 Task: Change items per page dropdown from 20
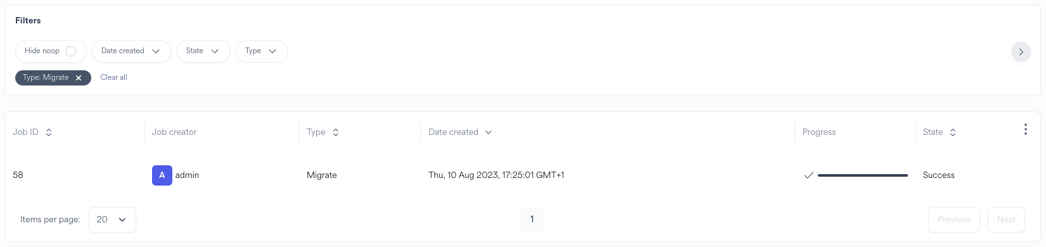point(112,220)
